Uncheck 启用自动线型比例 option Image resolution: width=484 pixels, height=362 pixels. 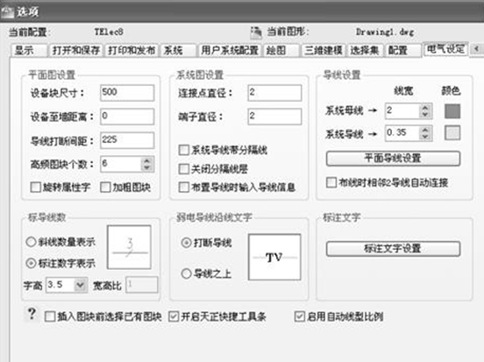(299, 316)
